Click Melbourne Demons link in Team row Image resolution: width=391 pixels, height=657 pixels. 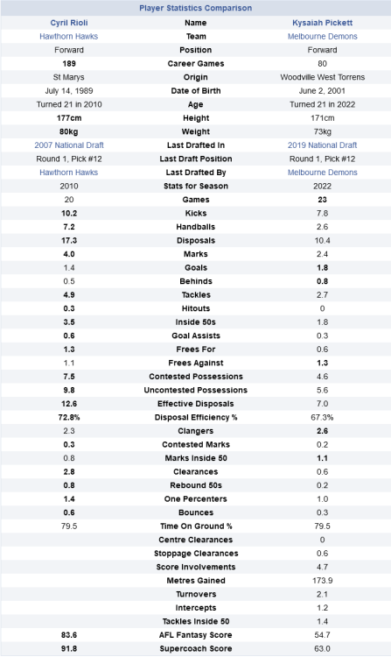pos(323,37)
